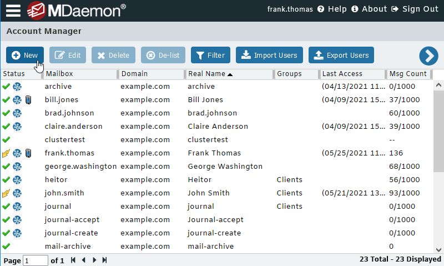Create a New account

[x=25, y=55]
